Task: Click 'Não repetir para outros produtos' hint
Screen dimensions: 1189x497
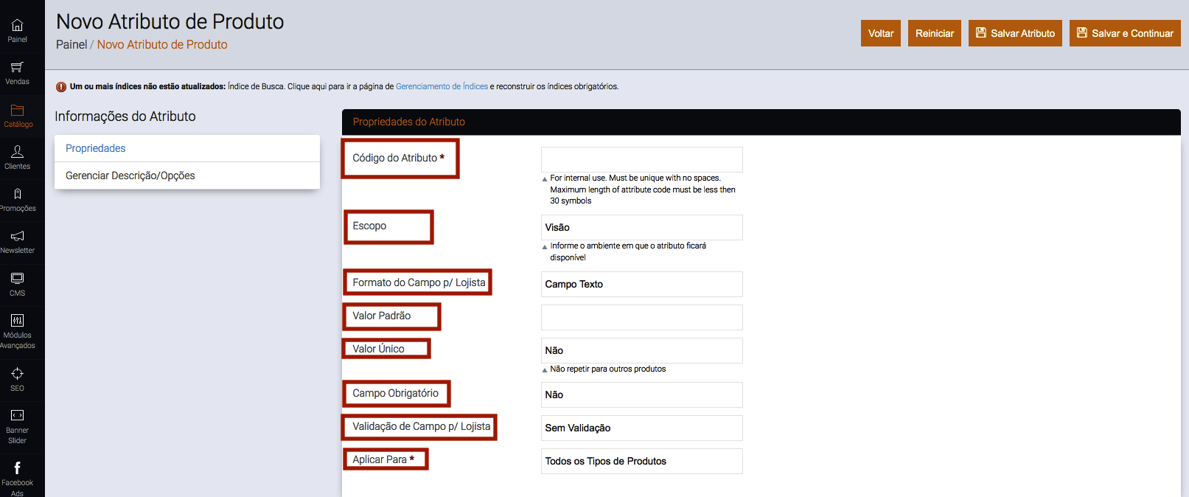Action: point(607,369)
